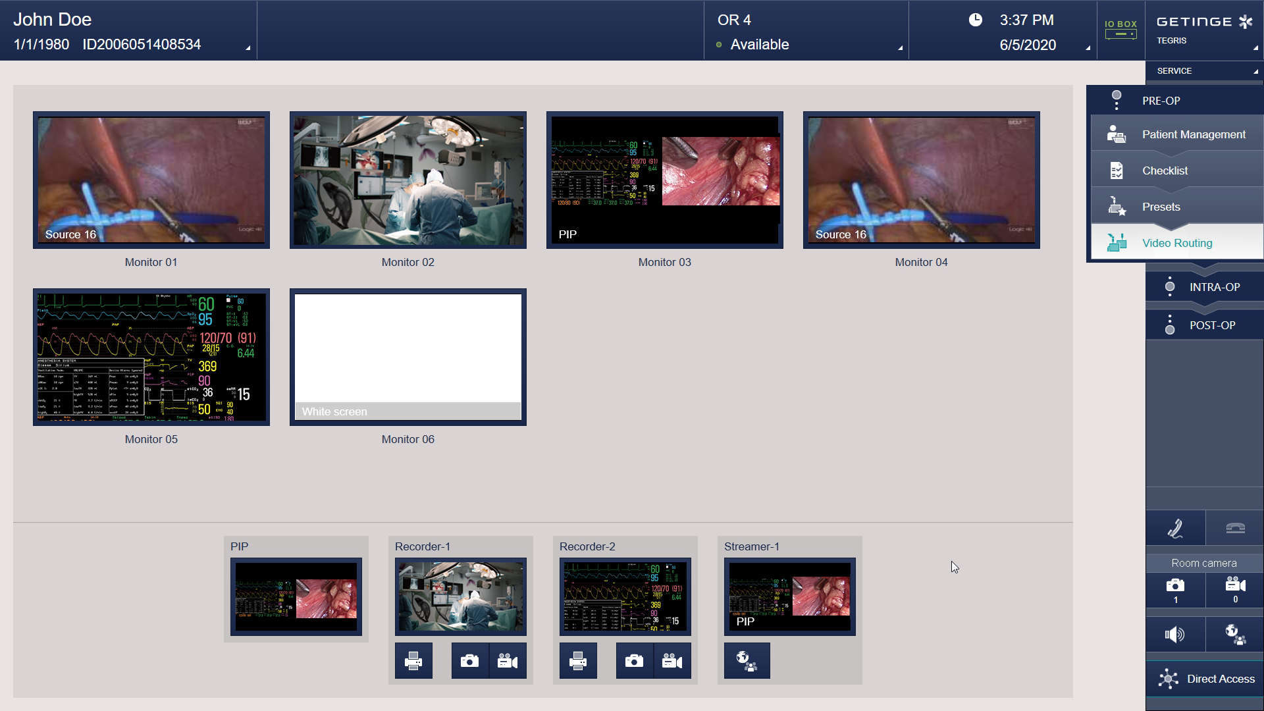Toggle the speaker audio control
1264x711 pixels.
[x=1175, y=634]
